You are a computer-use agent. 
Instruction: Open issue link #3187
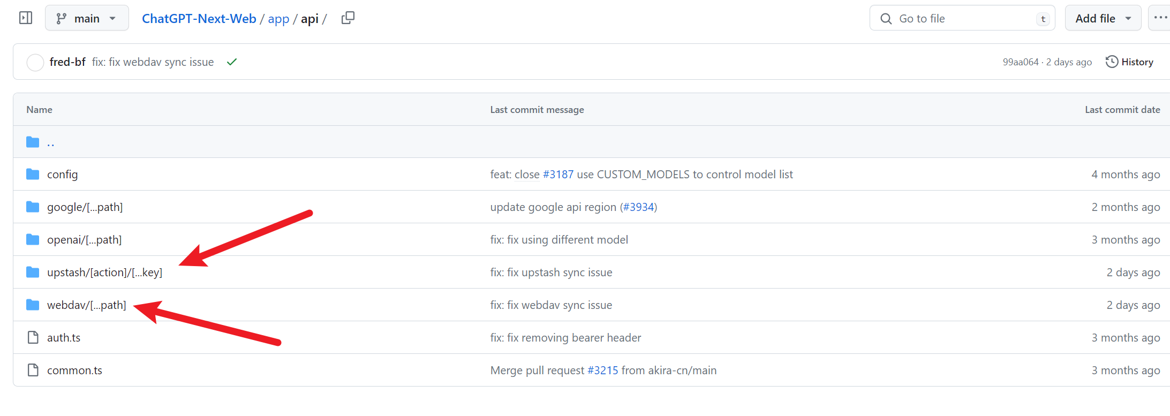pyautogui.click(x=558, y=175)
